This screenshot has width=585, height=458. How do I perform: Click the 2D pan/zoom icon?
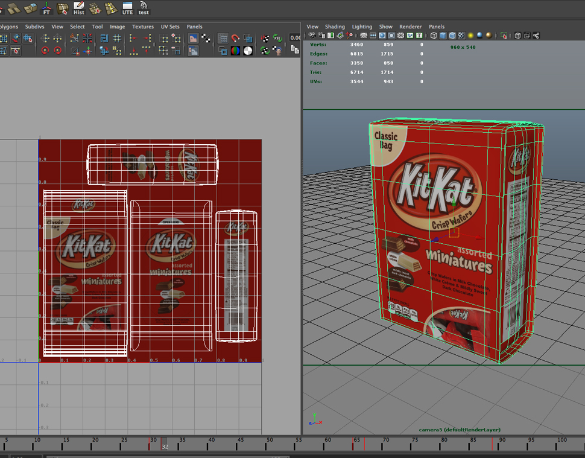point(349,36)
